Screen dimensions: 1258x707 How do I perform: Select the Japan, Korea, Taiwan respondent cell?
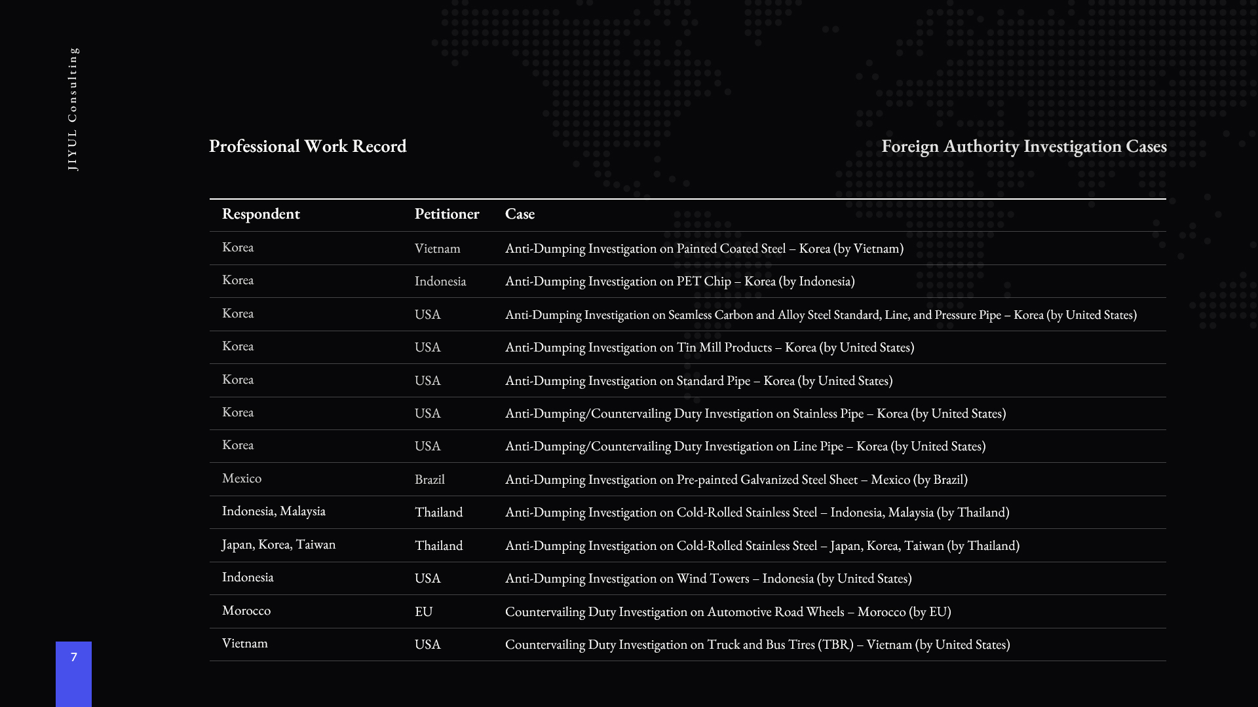click(x=278, y=545)
